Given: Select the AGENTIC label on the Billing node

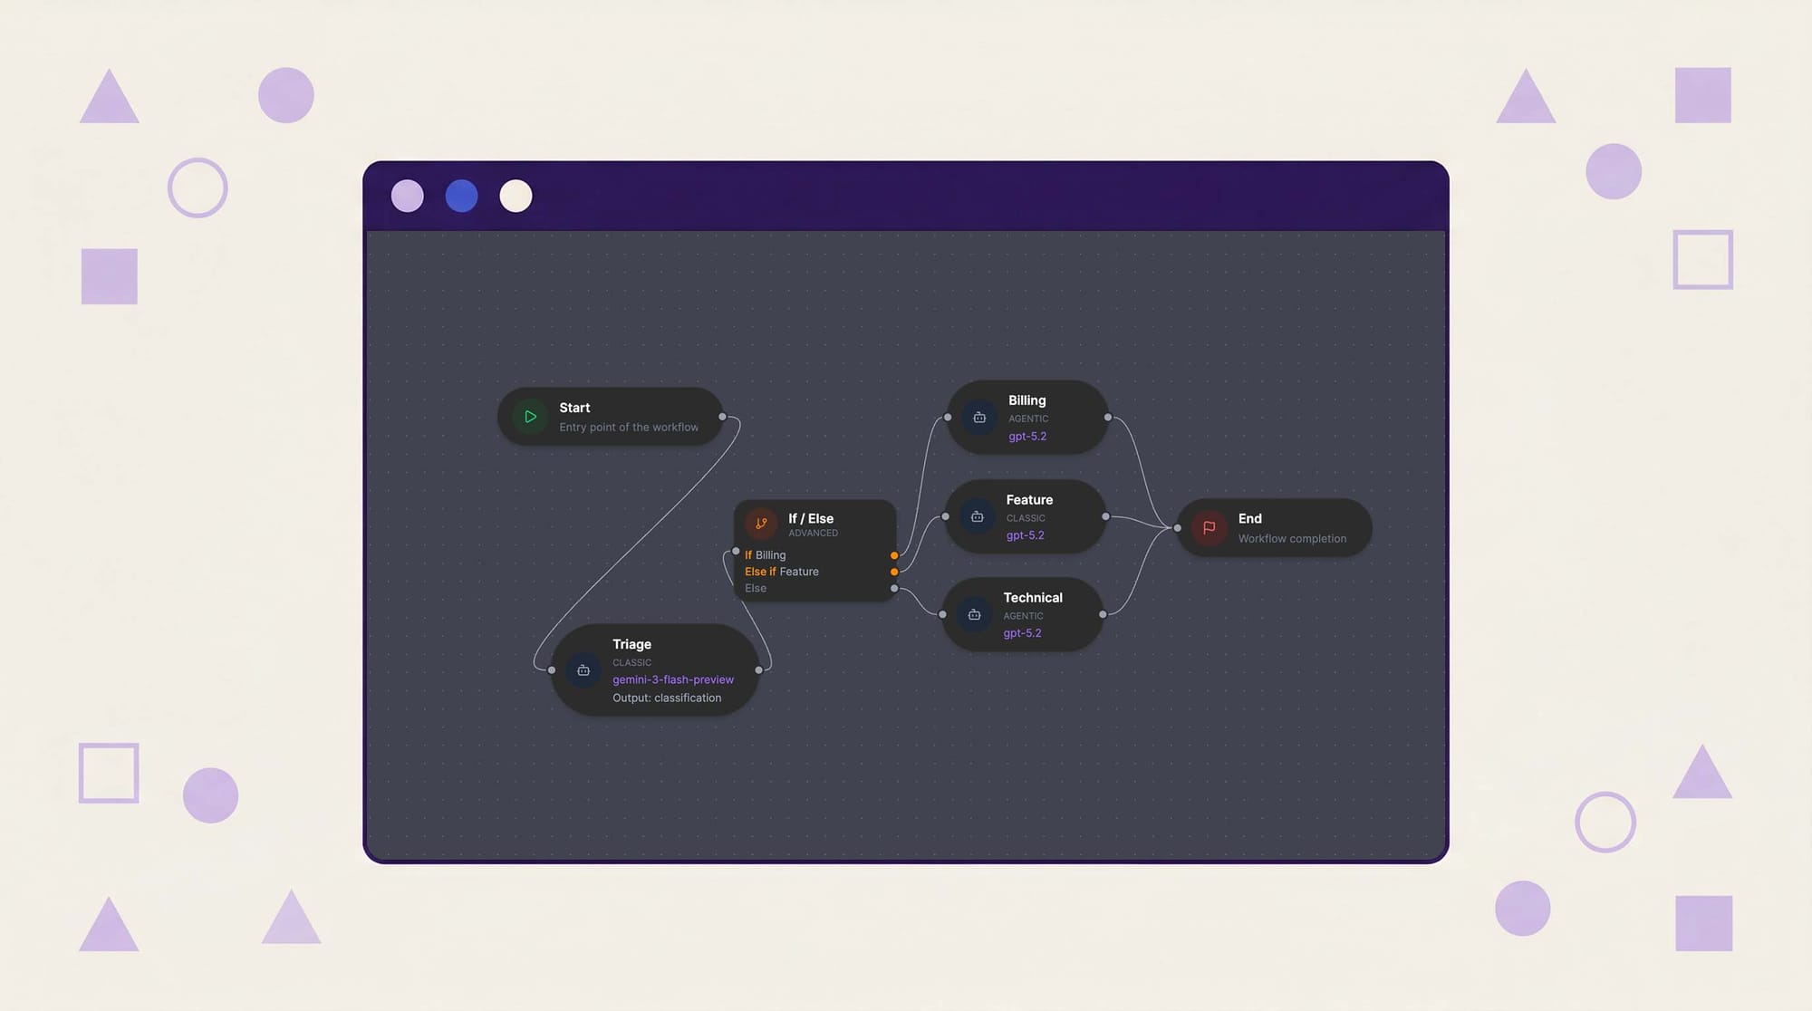Looking at the screenshot, I should coord(1028,418).
